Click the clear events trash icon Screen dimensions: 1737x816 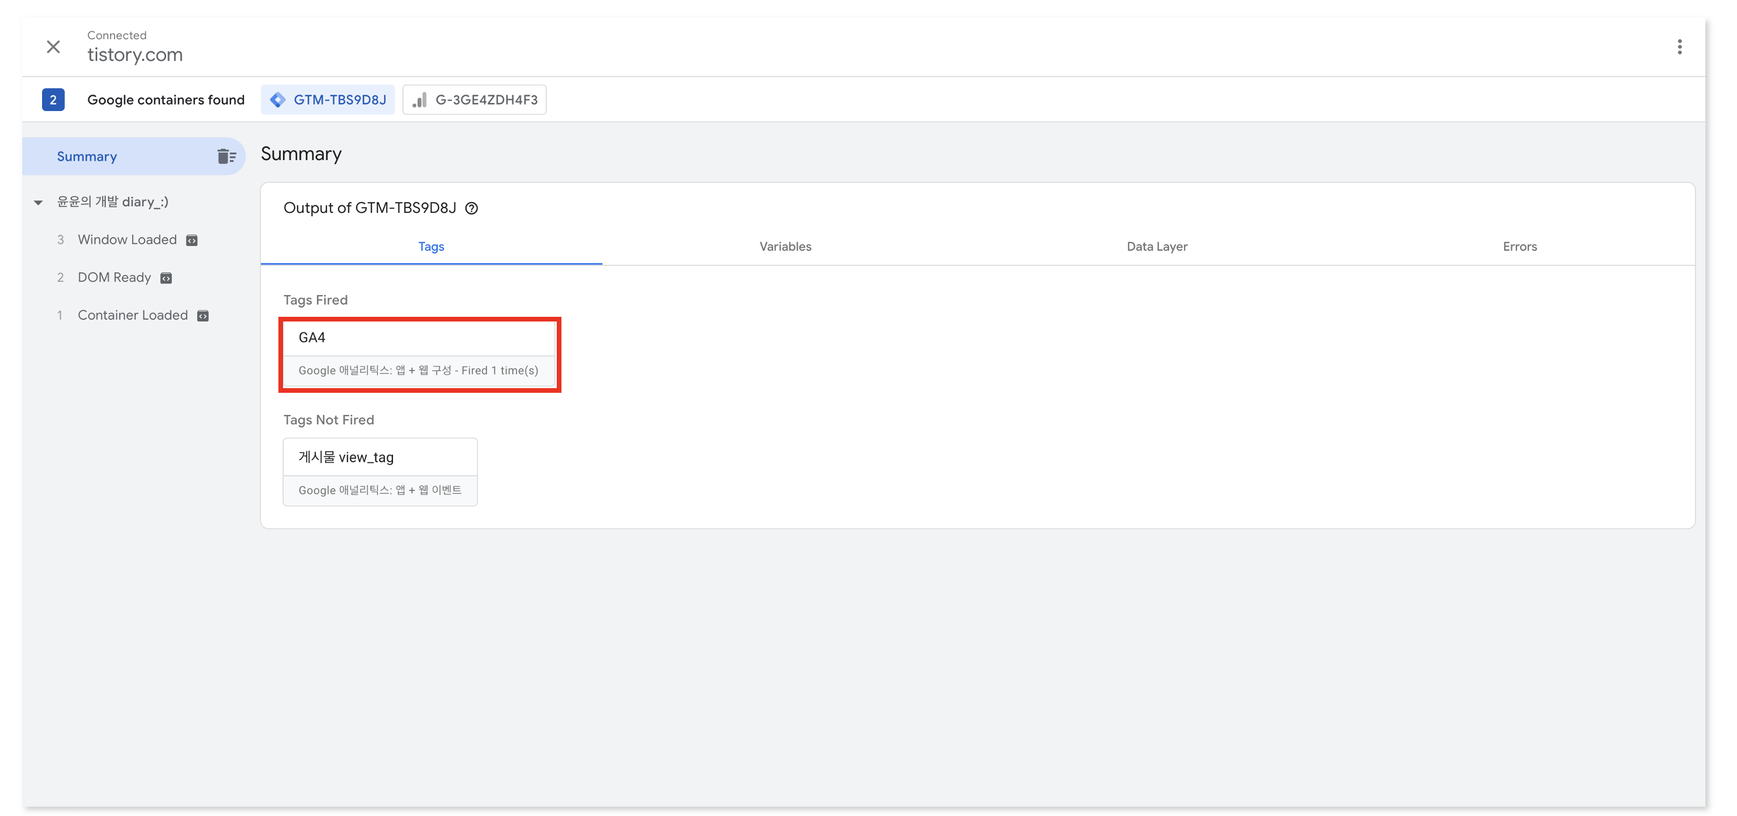[x=226, y=156]
